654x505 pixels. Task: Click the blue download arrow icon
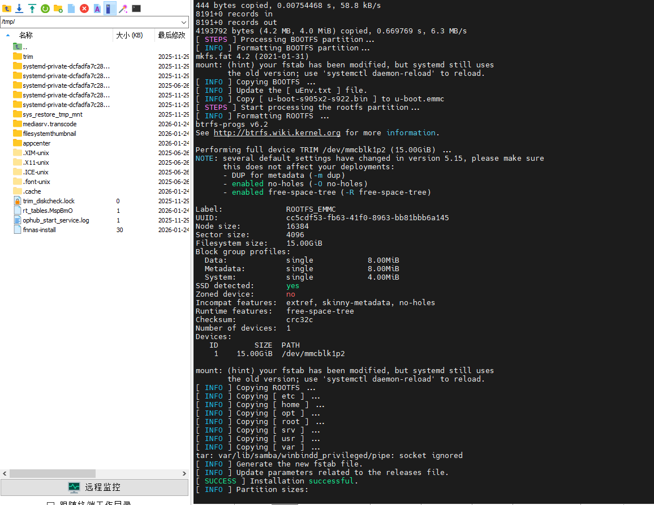pyautogui.click(x=19, y=8)
